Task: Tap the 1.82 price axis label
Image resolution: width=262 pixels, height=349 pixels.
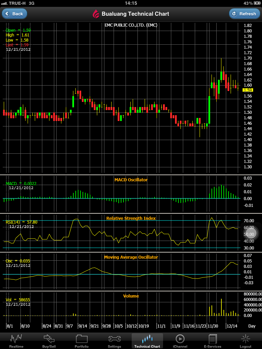Action: 248,25
